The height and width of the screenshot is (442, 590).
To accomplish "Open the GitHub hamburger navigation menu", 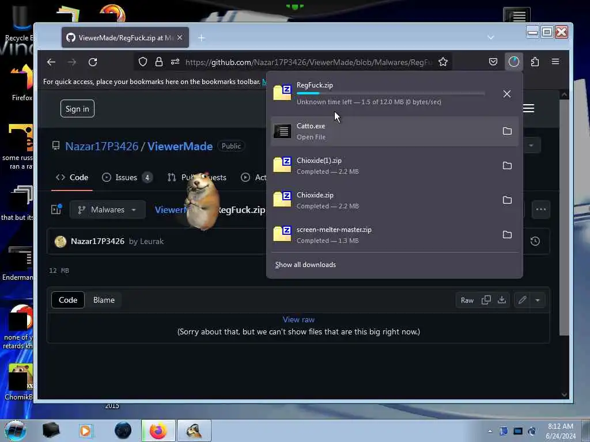I will [x=528, y=108].
